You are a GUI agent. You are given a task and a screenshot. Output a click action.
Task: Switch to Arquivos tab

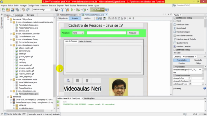click(x=19, y=15)
